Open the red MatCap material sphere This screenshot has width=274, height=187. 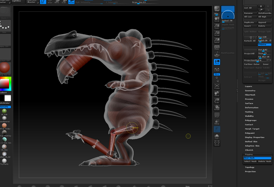click(5, 68)
